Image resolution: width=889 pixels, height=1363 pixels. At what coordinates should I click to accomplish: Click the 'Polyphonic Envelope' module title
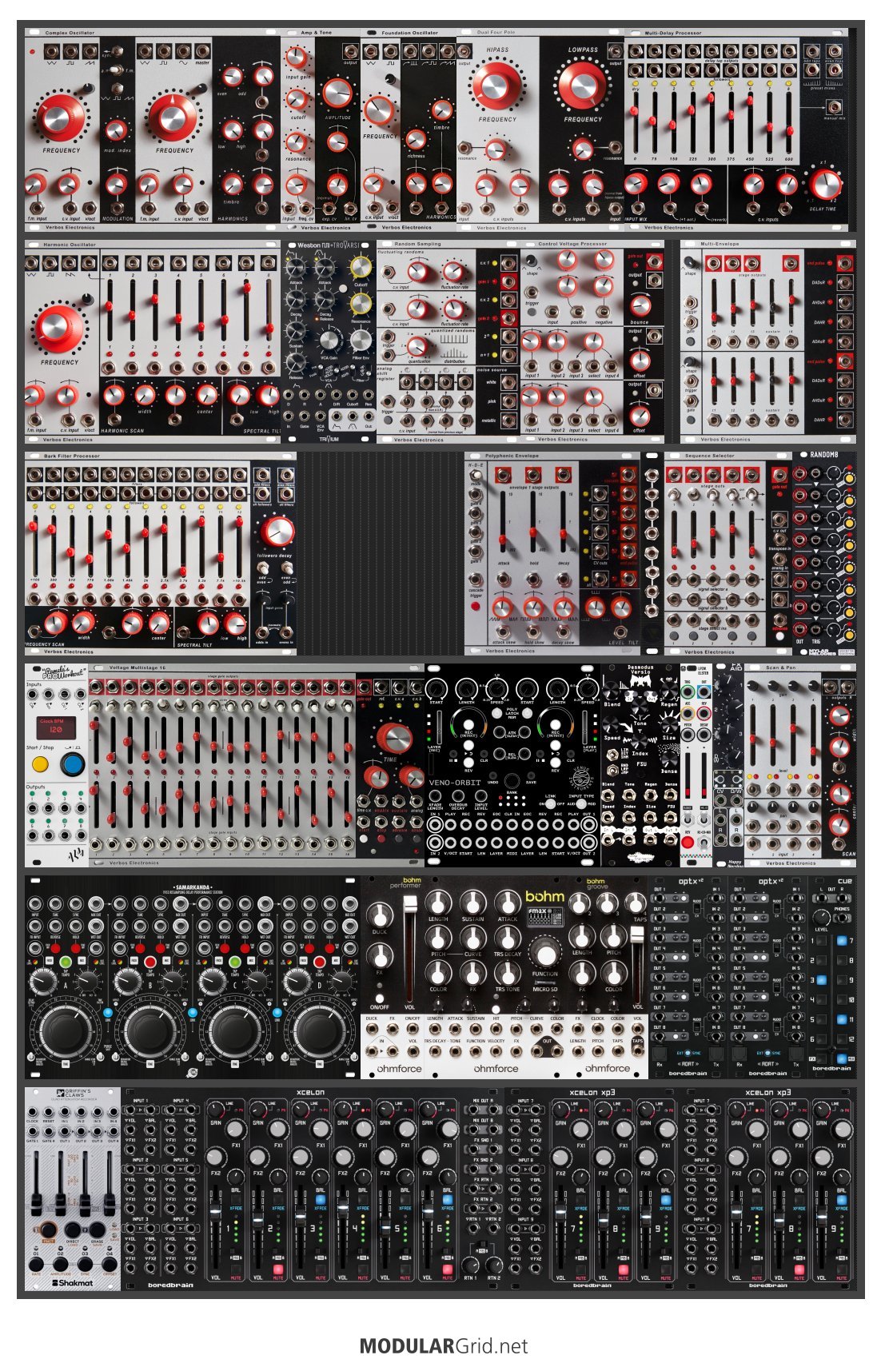point(512,456)
